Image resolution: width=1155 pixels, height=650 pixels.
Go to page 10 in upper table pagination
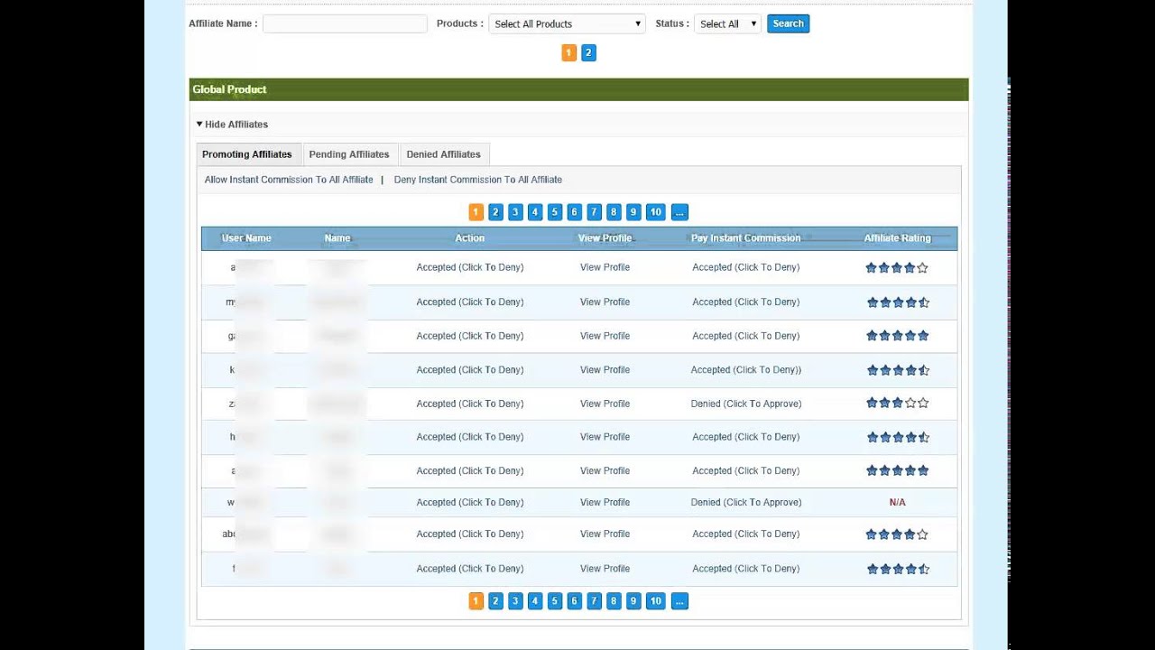click(x=656, y=212)
